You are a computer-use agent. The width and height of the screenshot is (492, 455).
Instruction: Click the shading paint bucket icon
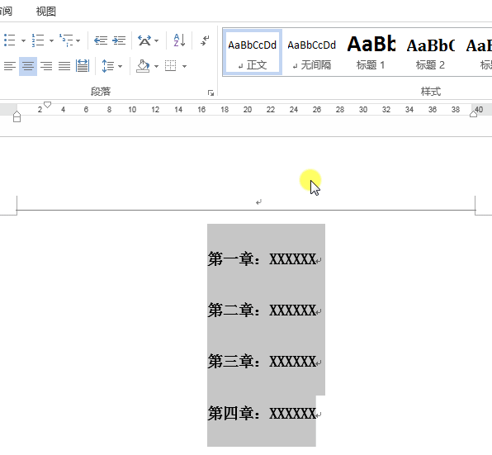pyautogui.click(x=143, y=66)
